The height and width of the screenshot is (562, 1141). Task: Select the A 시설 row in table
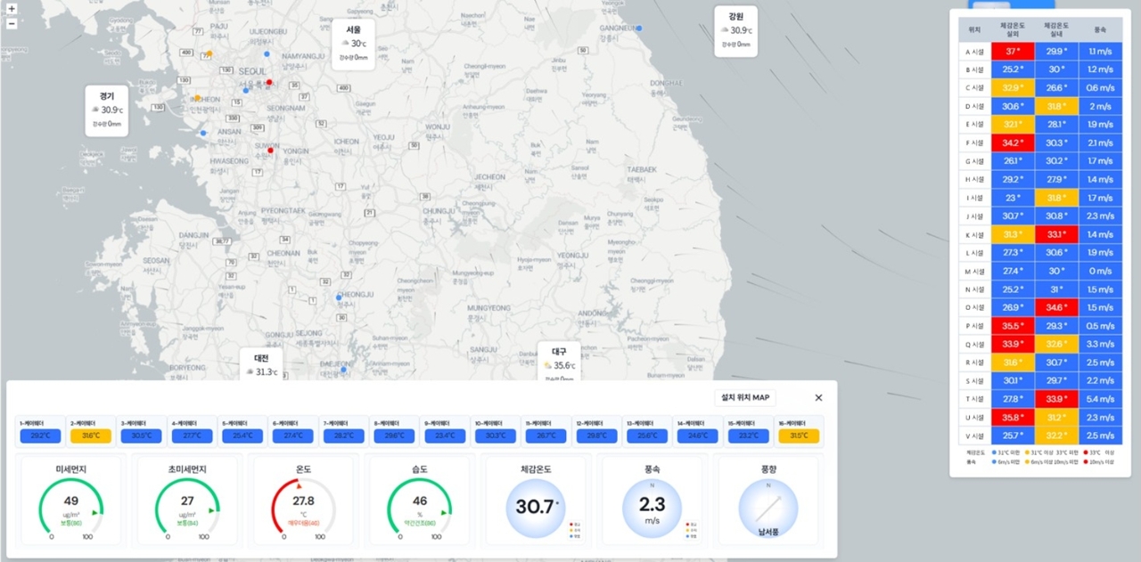(x=1040, y=52)
